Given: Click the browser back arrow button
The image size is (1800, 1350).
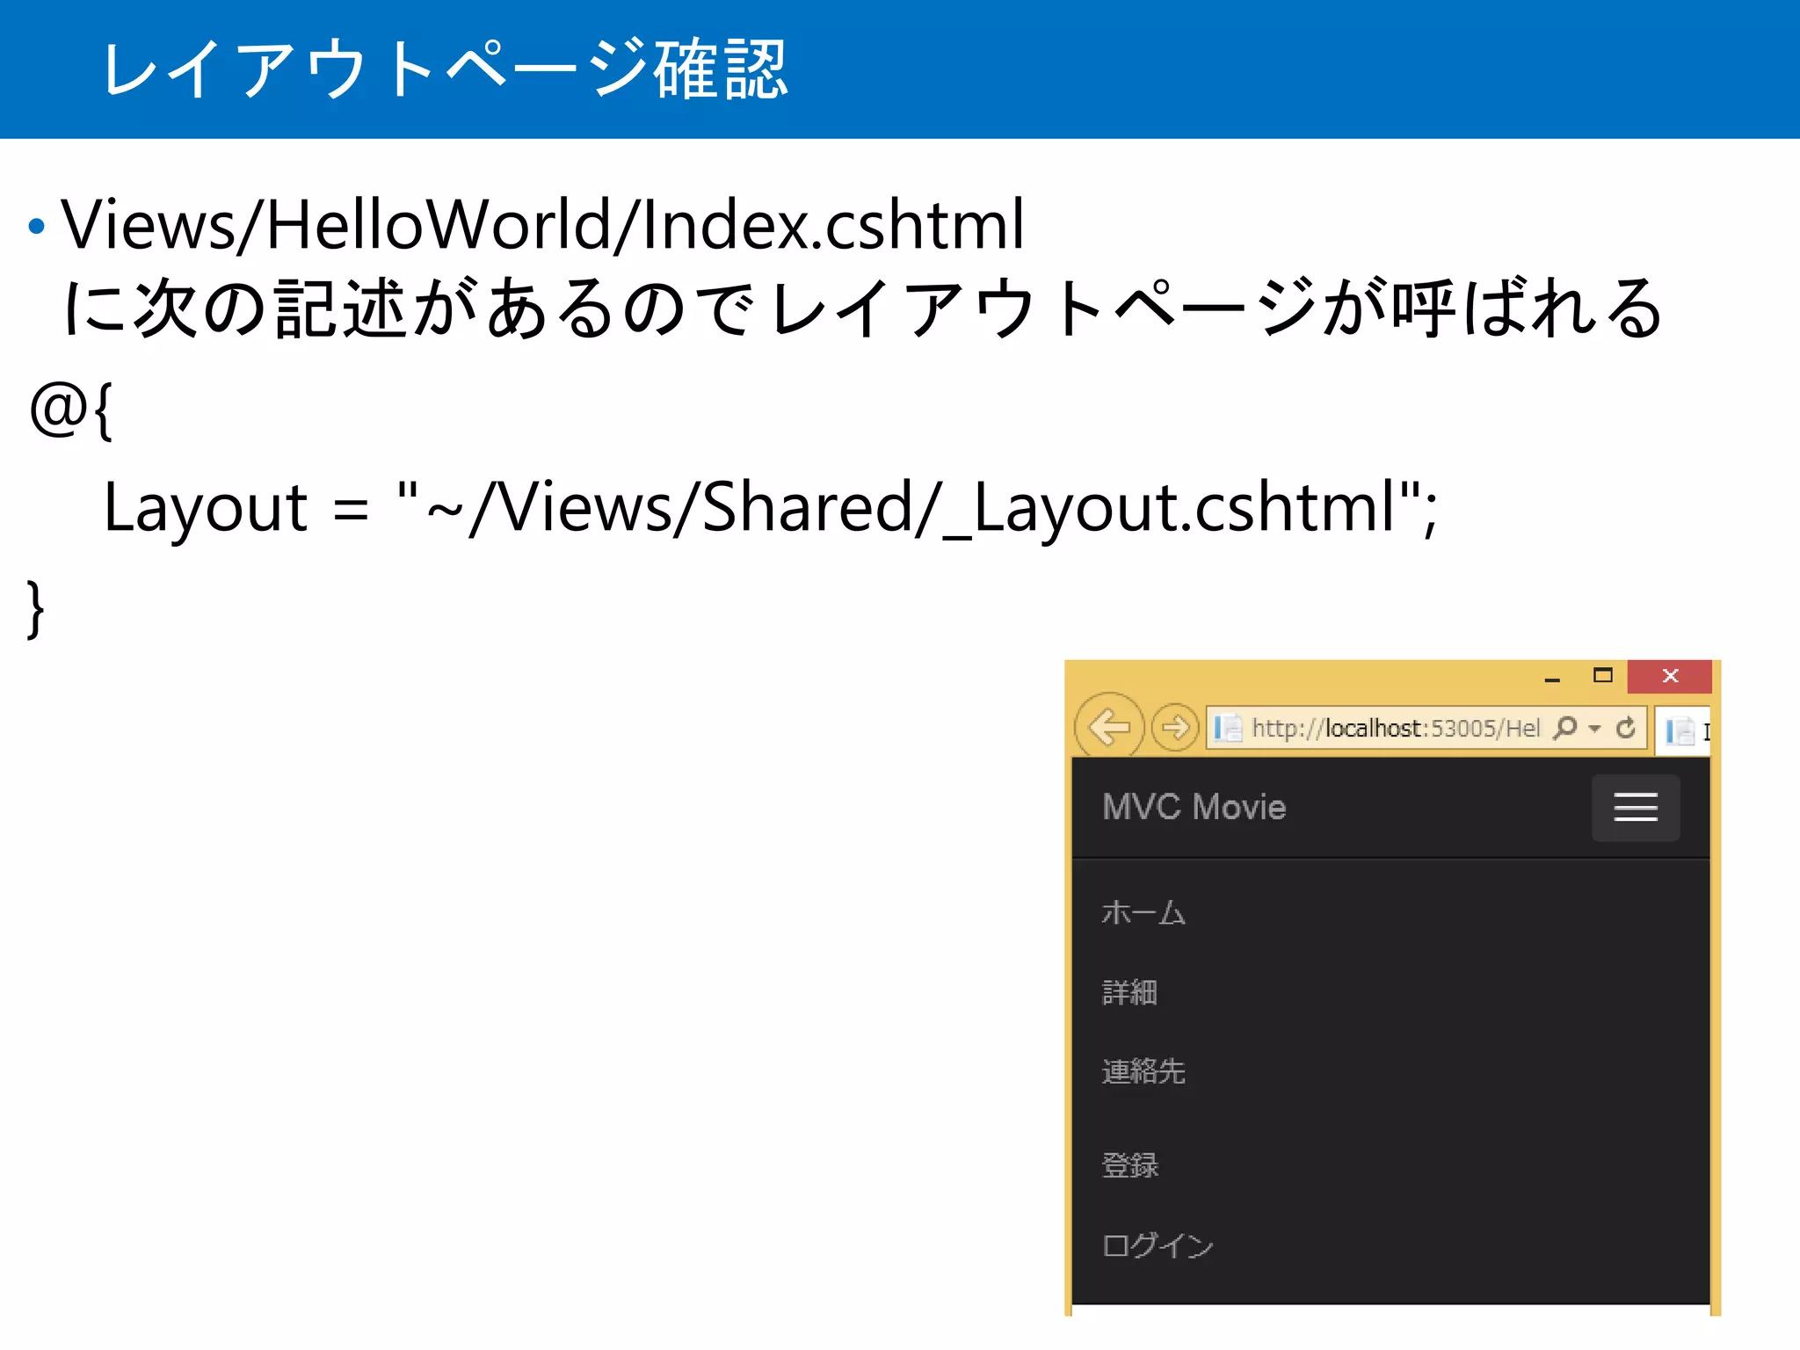Looking at the screenshot, I should [x=1109, y=727].
